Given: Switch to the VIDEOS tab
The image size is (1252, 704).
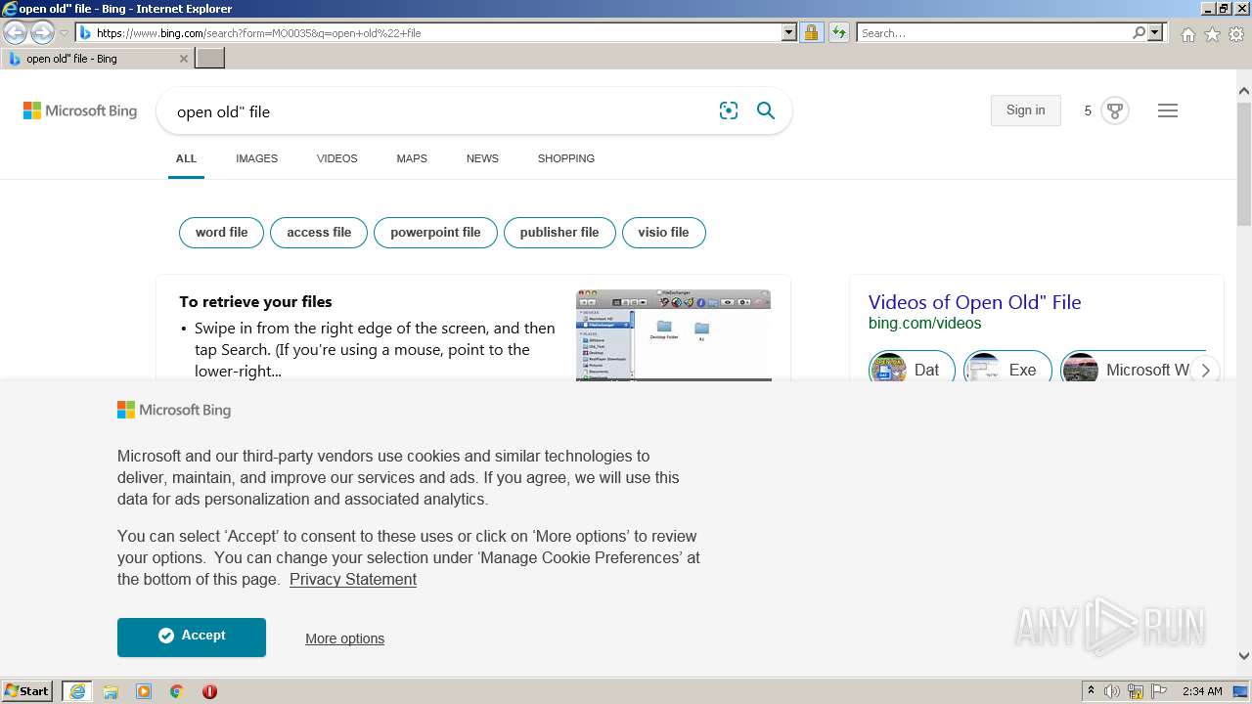Looking at the screenshot, I should click(x=336, y=158).
